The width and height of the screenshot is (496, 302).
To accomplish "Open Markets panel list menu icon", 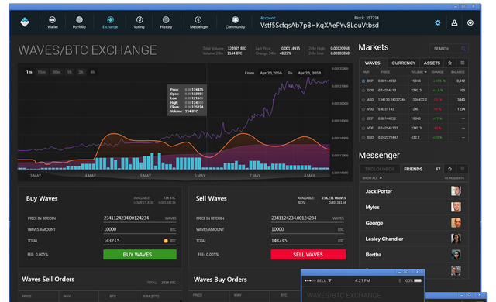I will click(463, 63).
